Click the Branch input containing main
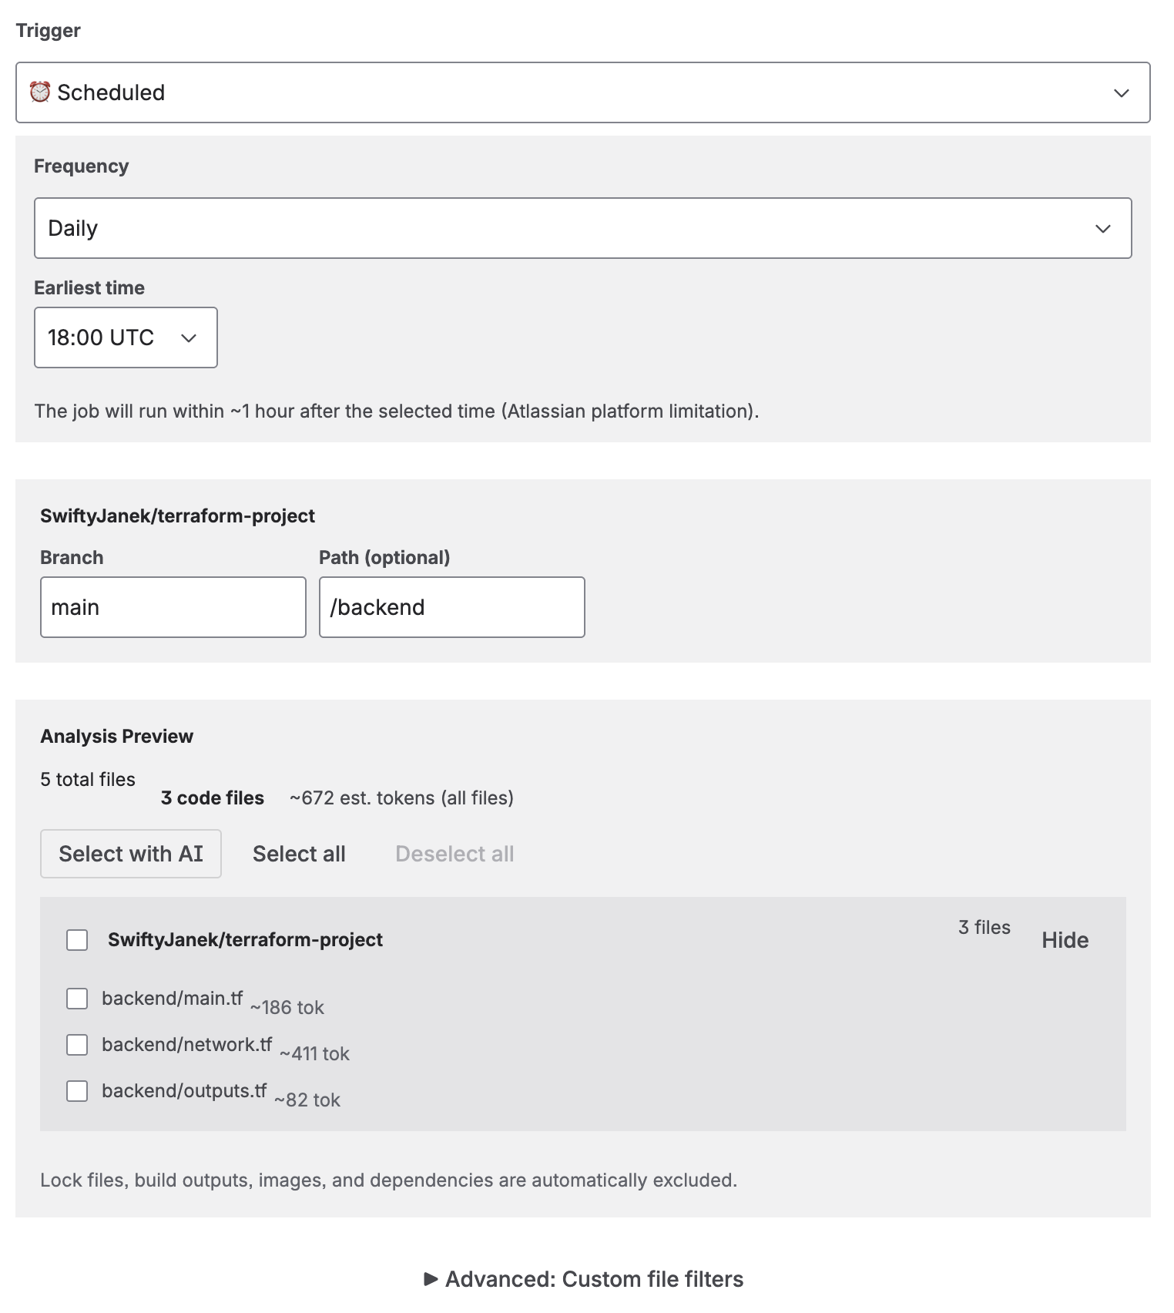 (x=173, y=607)
